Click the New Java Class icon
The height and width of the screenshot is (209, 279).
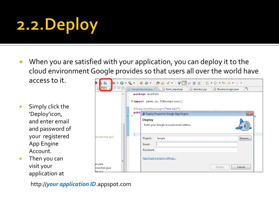[x=146, y=83]
